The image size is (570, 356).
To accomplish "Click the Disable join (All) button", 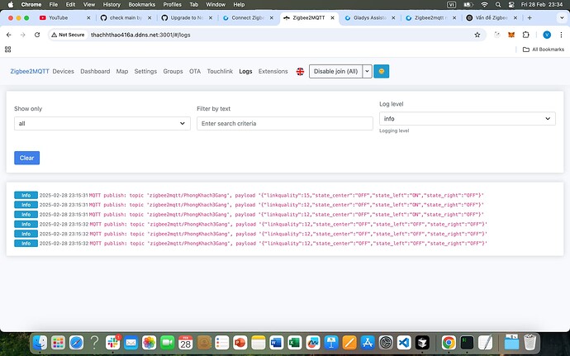I will [335, 72].
